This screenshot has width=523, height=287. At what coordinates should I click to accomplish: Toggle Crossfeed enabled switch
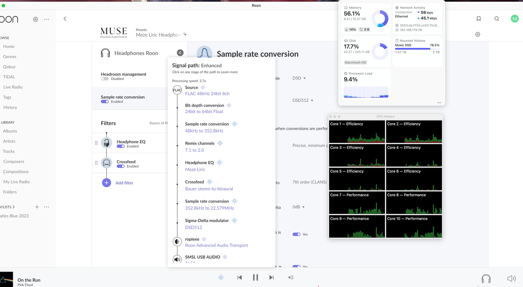(121, 166)
